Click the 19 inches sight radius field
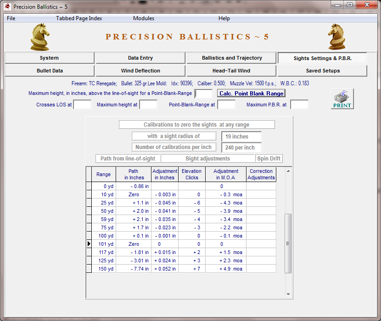Screen dimensions: 381x321 click(x=241, y=137)
